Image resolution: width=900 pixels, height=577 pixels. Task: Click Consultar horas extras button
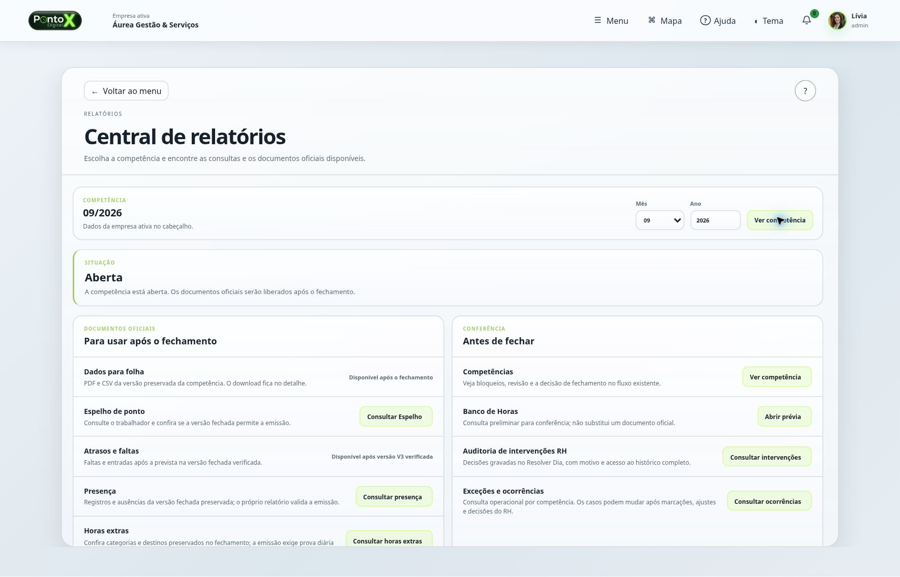[x=389, y=539]
